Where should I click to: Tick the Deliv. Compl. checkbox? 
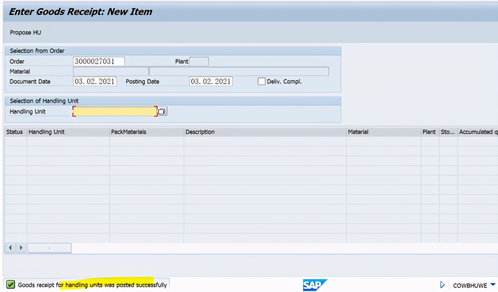[x=261, y=81]
